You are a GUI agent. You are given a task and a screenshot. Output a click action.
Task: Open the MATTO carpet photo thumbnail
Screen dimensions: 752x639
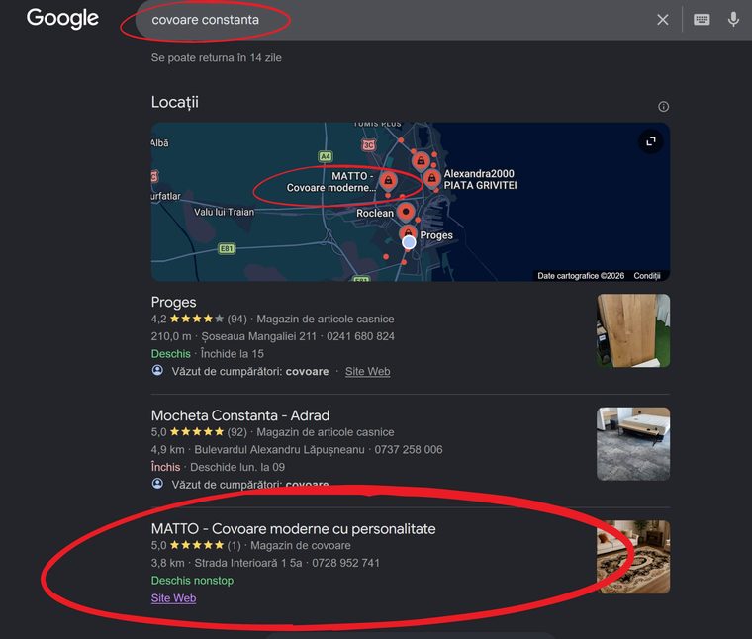coord(633,557)
